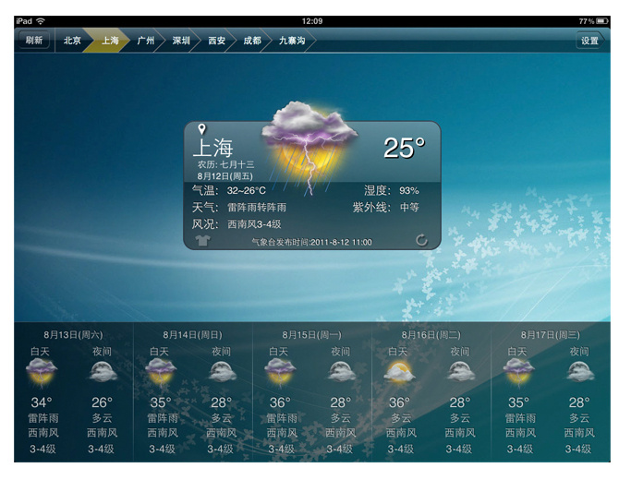Click the 湿度 humidity label
This screenshot has width=619, height=480.
pyautogui.click(x=377, y=190)
